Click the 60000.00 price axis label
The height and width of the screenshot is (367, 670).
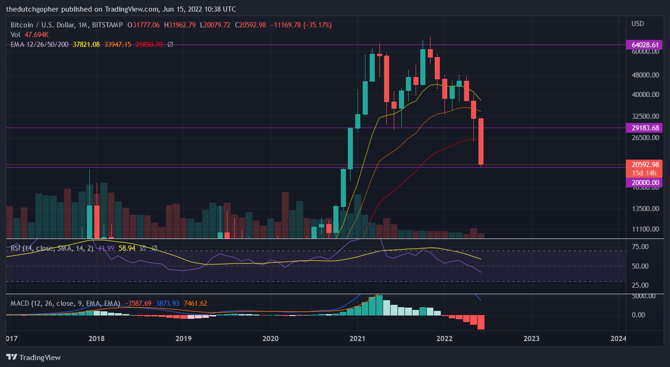point(645,52)
